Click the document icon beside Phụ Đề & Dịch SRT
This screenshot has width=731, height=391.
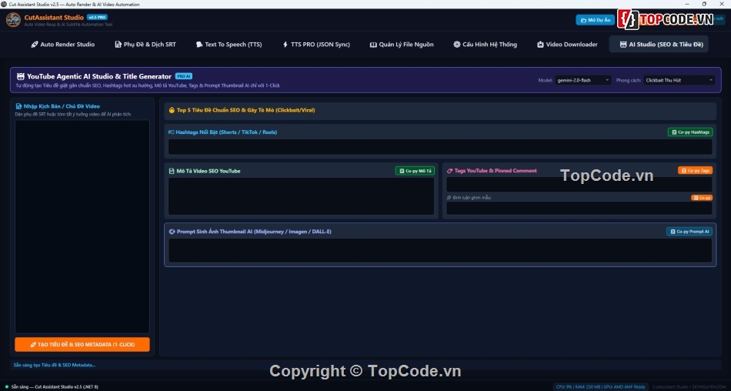[118, 45]
